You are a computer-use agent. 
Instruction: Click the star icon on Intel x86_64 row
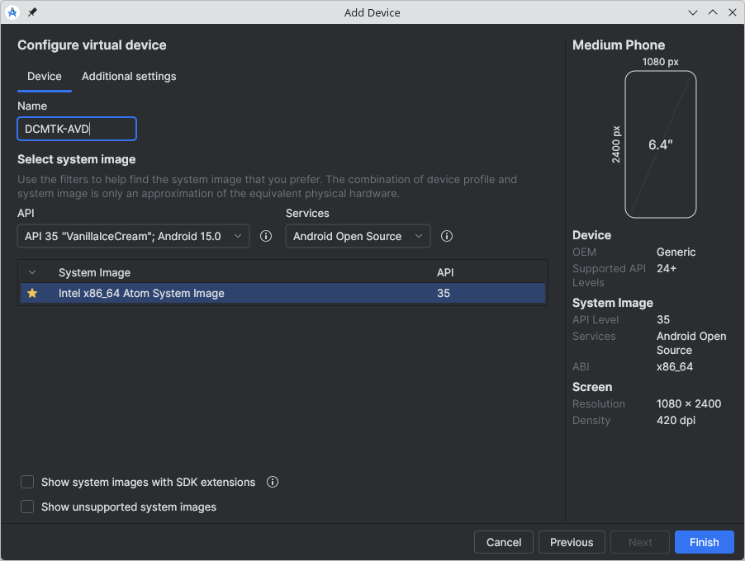click(x=32, y=293)
